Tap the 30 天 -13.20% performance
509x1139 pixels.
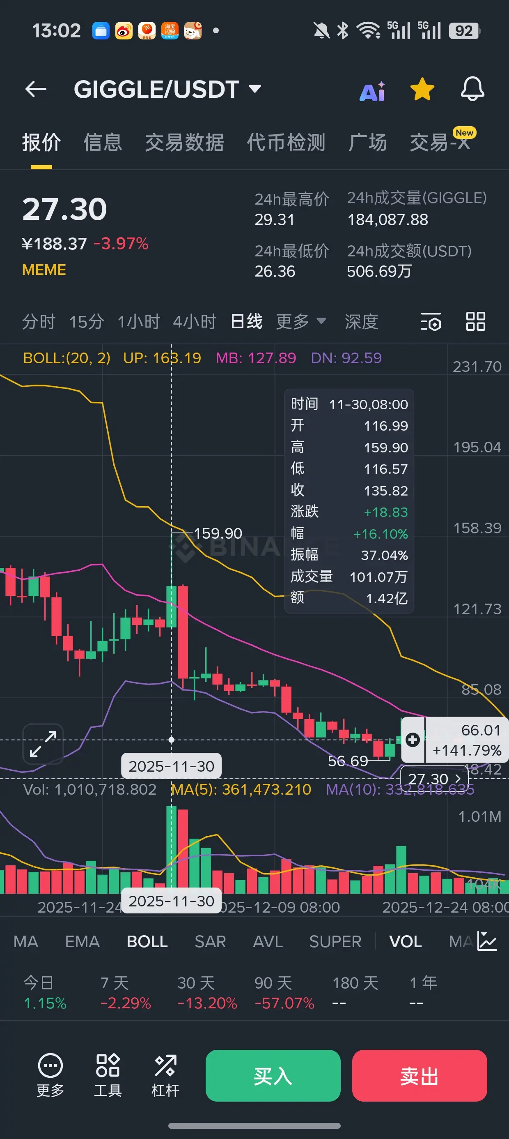[x=207, y=993]
